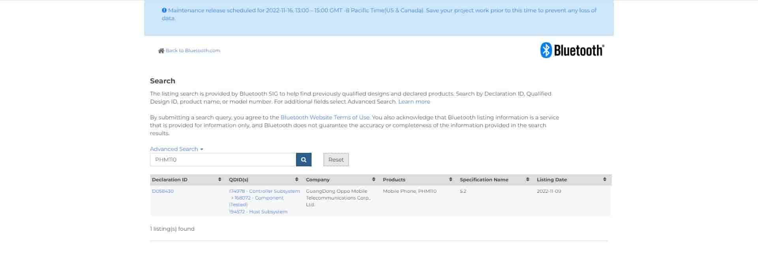Viewport: 758px width, 256px height.
Task: Open declaration D058430
Action: [163, 191]
